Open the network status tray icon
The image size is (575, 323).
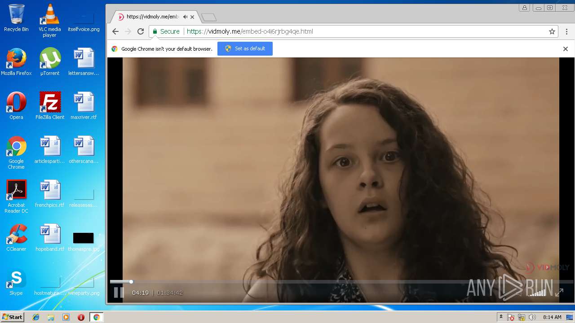pos(522,317)
